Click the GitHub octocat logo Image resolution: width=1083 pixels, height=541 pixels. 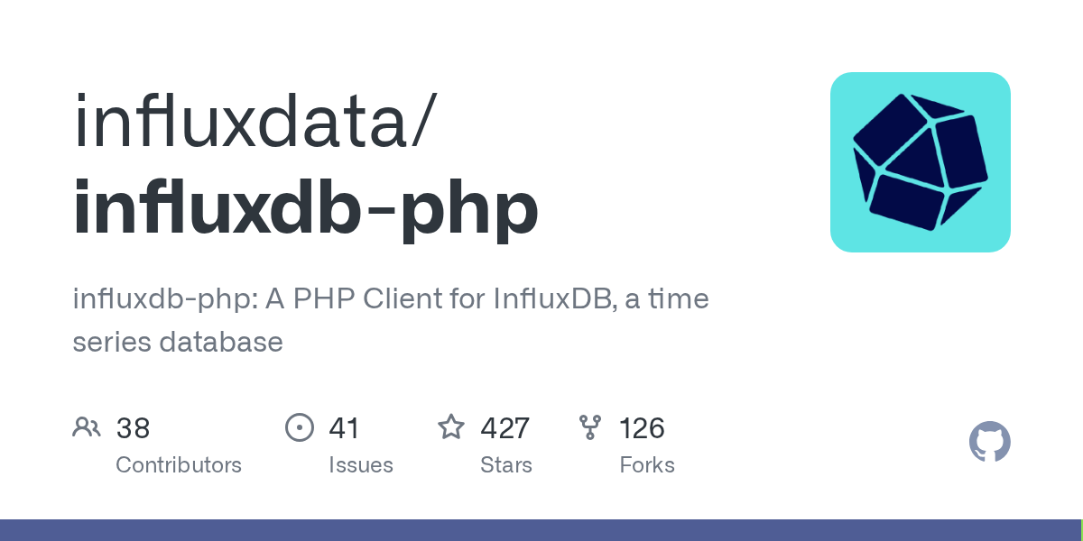pyautogui.click(x=990, y=442)
